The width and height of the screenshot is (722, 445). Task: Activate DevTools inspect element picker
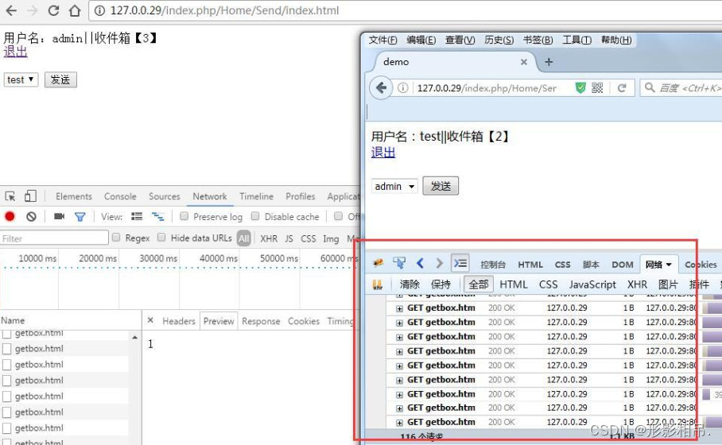(x=10, y=196)
